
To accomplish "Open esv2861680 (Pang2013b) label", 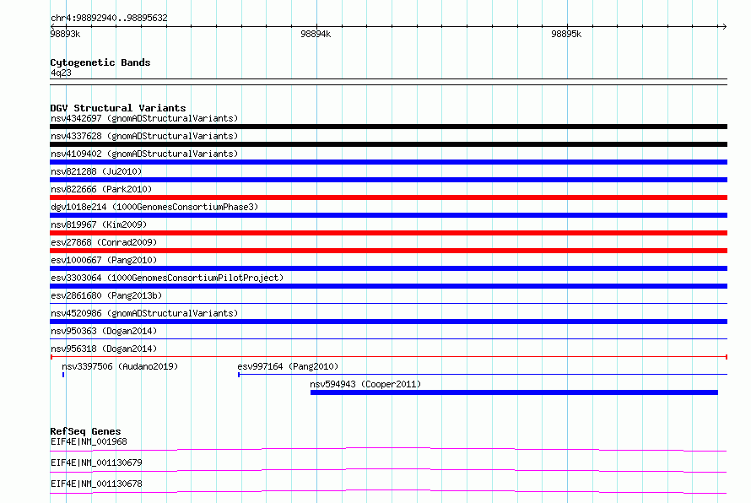I will click(106, 295).
